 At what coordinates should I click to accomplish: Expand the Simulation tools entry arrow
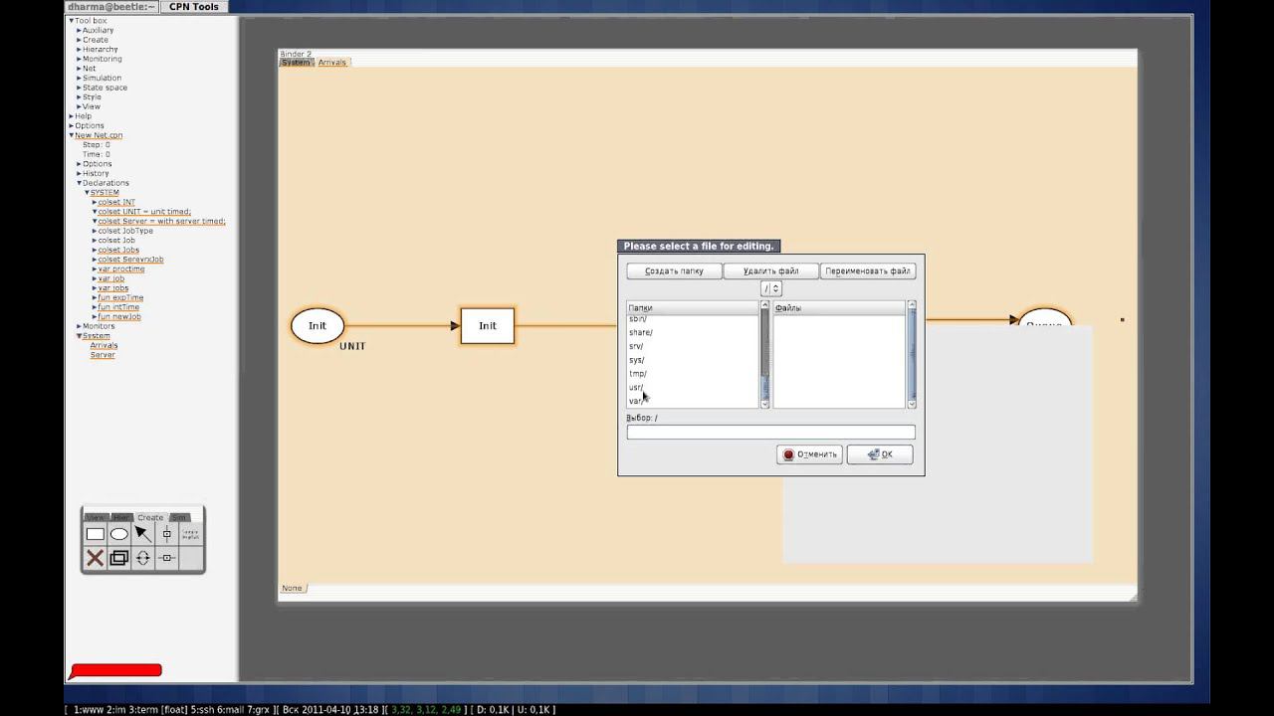click(79, 79)
